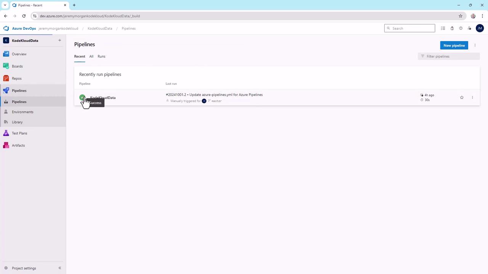
Task: Click the Pipeline column header
Action: pos(85,84)
